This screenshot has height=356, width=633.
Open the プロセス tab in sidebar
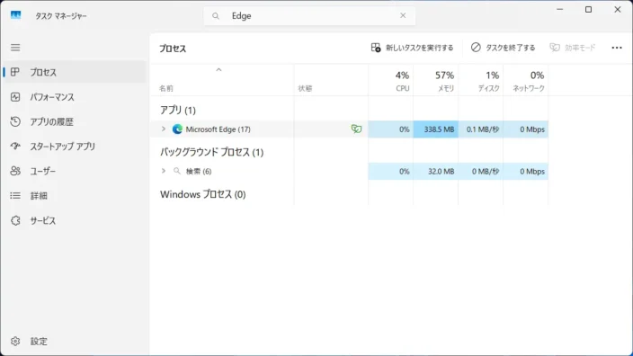(76, 72)
